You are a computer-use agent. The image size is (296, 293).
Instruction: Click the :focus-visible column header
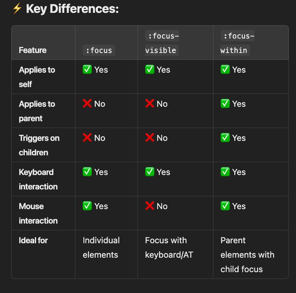click(161, 43)
